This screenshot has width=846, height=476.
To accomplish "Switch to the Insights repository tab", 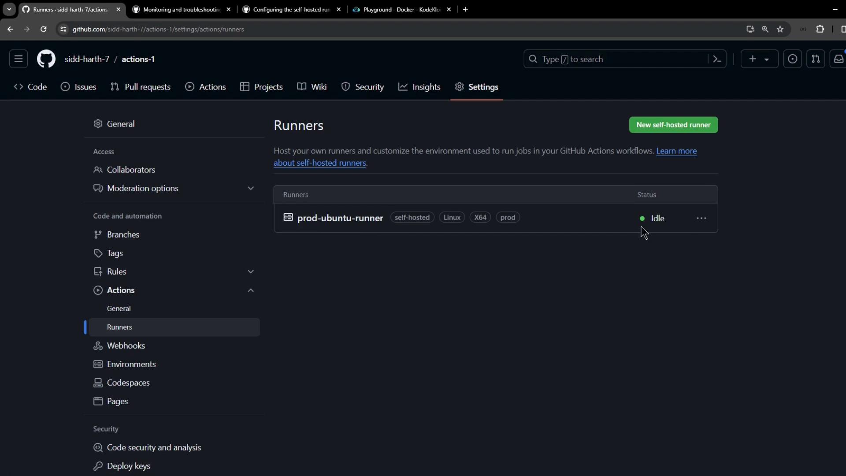I will pos(419,87).
